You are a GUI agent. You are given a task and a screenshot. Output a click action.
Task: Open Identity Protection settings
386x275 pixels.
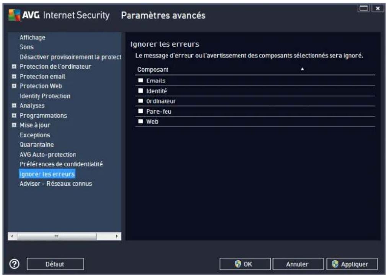pyautogui.click(x=45, y=96)
